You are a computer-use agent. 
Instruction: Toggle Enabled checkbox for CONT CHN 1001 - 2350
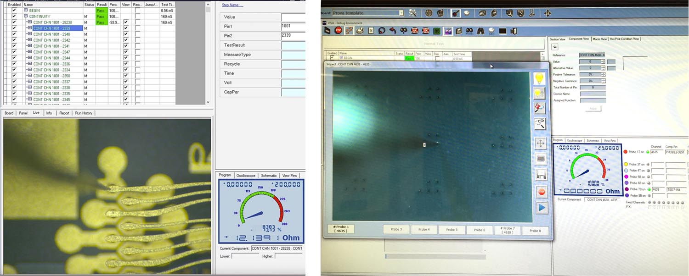pyautogui.click(x=14, y=76)
